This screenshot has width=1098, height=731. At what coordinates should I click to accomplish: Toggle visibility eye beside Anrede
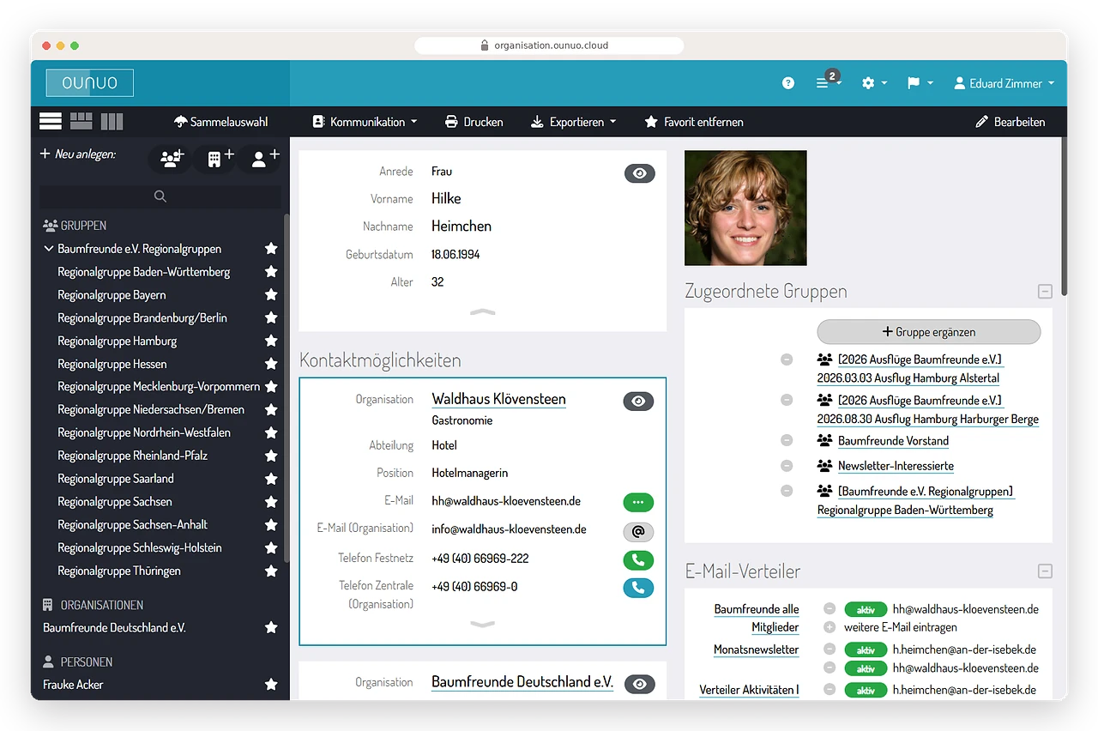point(639,173)
